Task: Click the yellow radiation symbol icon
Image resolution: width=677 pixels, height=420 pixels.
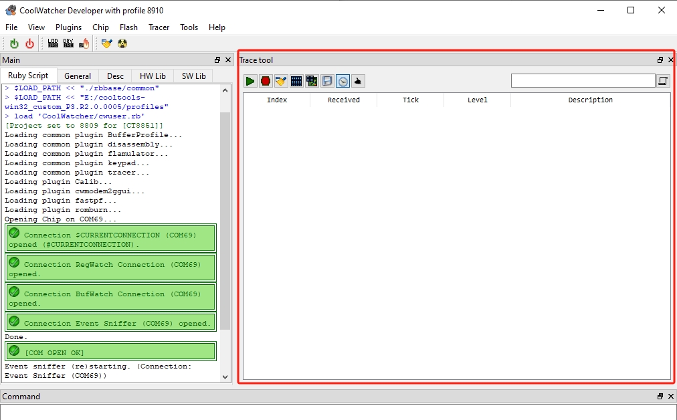Action: click(x=122, y=43)
